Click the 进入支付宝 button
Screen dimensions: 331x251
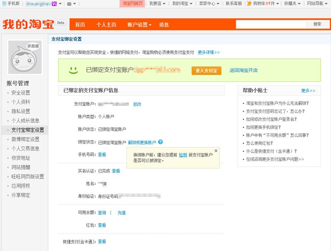tap(206, 71)
